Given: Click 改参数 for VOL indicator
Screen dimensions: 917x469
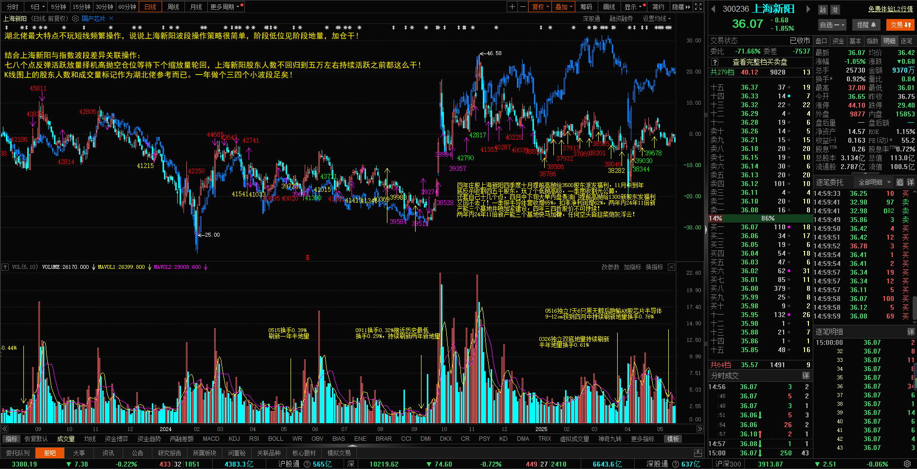Looking at the screenshot, I should tap(610, 267).
